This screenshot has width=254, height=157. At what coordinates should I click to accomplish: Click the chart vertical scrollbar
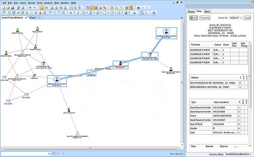pyautogui.click(x=182, y=82)
